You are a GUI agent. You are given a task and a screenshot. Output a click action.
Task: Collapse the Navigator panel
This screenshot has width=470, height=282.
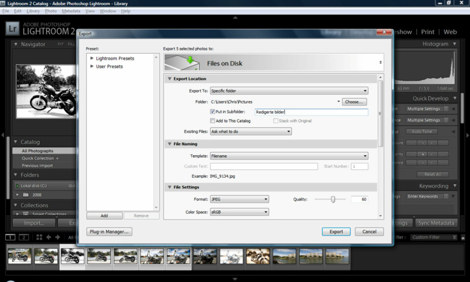16,44
